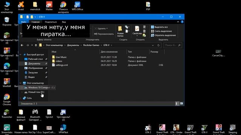
Task: Select the User Music folder
Action: (x=61, y=57)
